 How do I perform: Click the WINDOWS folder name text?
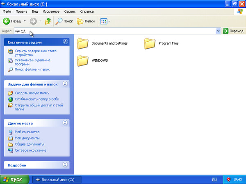pos(100,61)
